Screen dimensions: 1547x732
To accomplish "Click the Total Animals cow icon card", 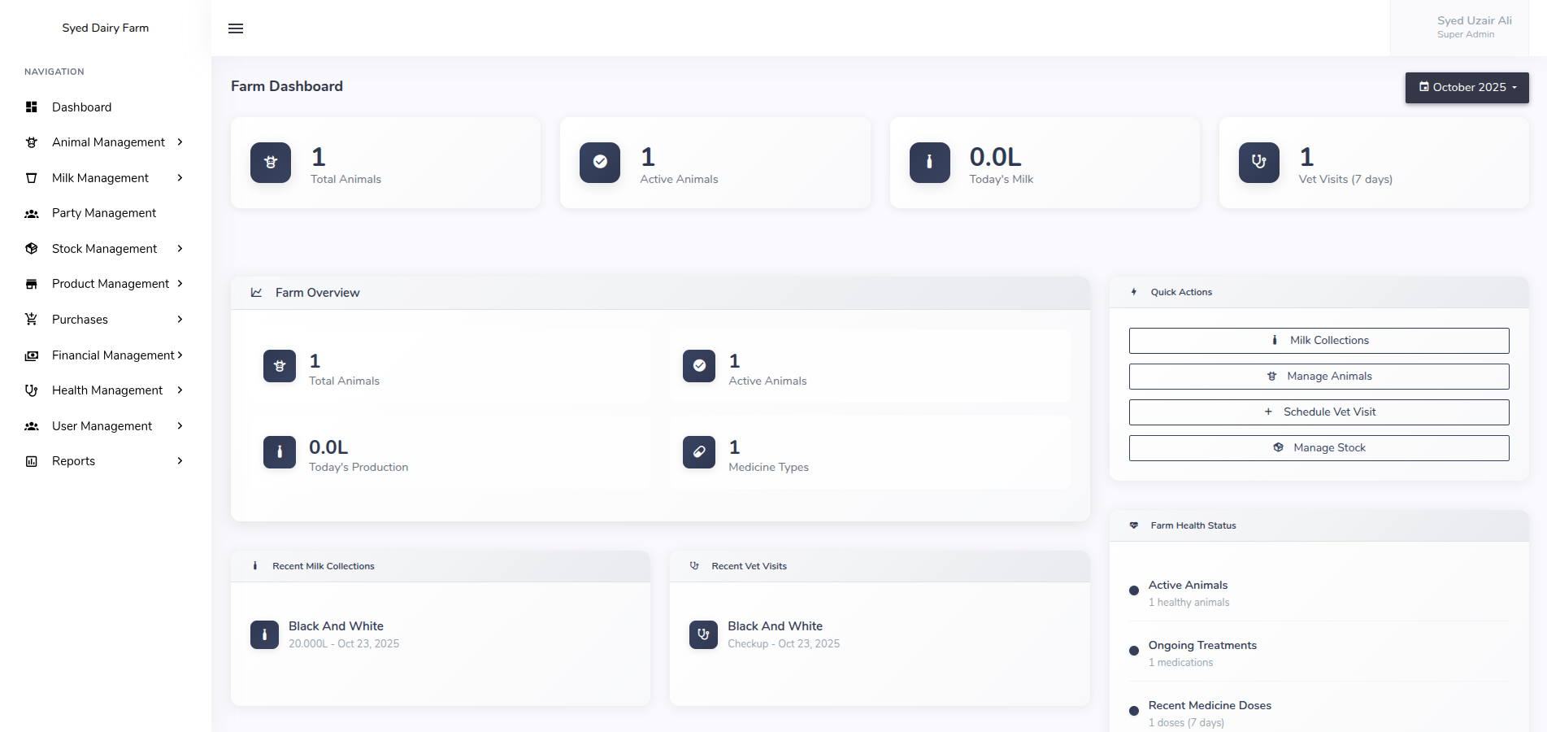I will 271,163.
